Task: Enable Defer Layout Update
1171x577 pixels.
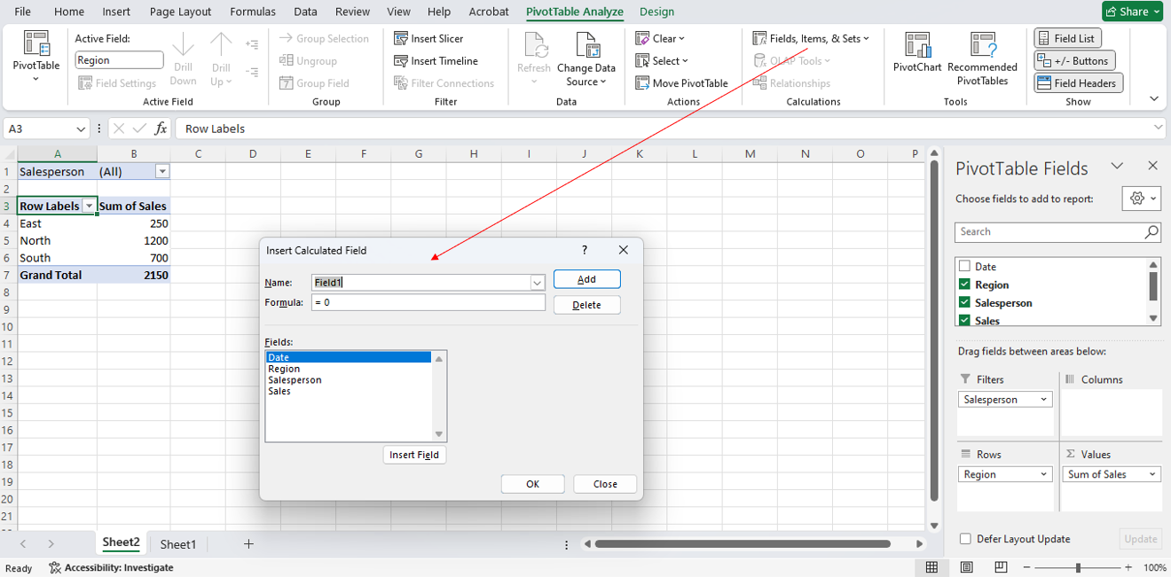Action: 965,538
